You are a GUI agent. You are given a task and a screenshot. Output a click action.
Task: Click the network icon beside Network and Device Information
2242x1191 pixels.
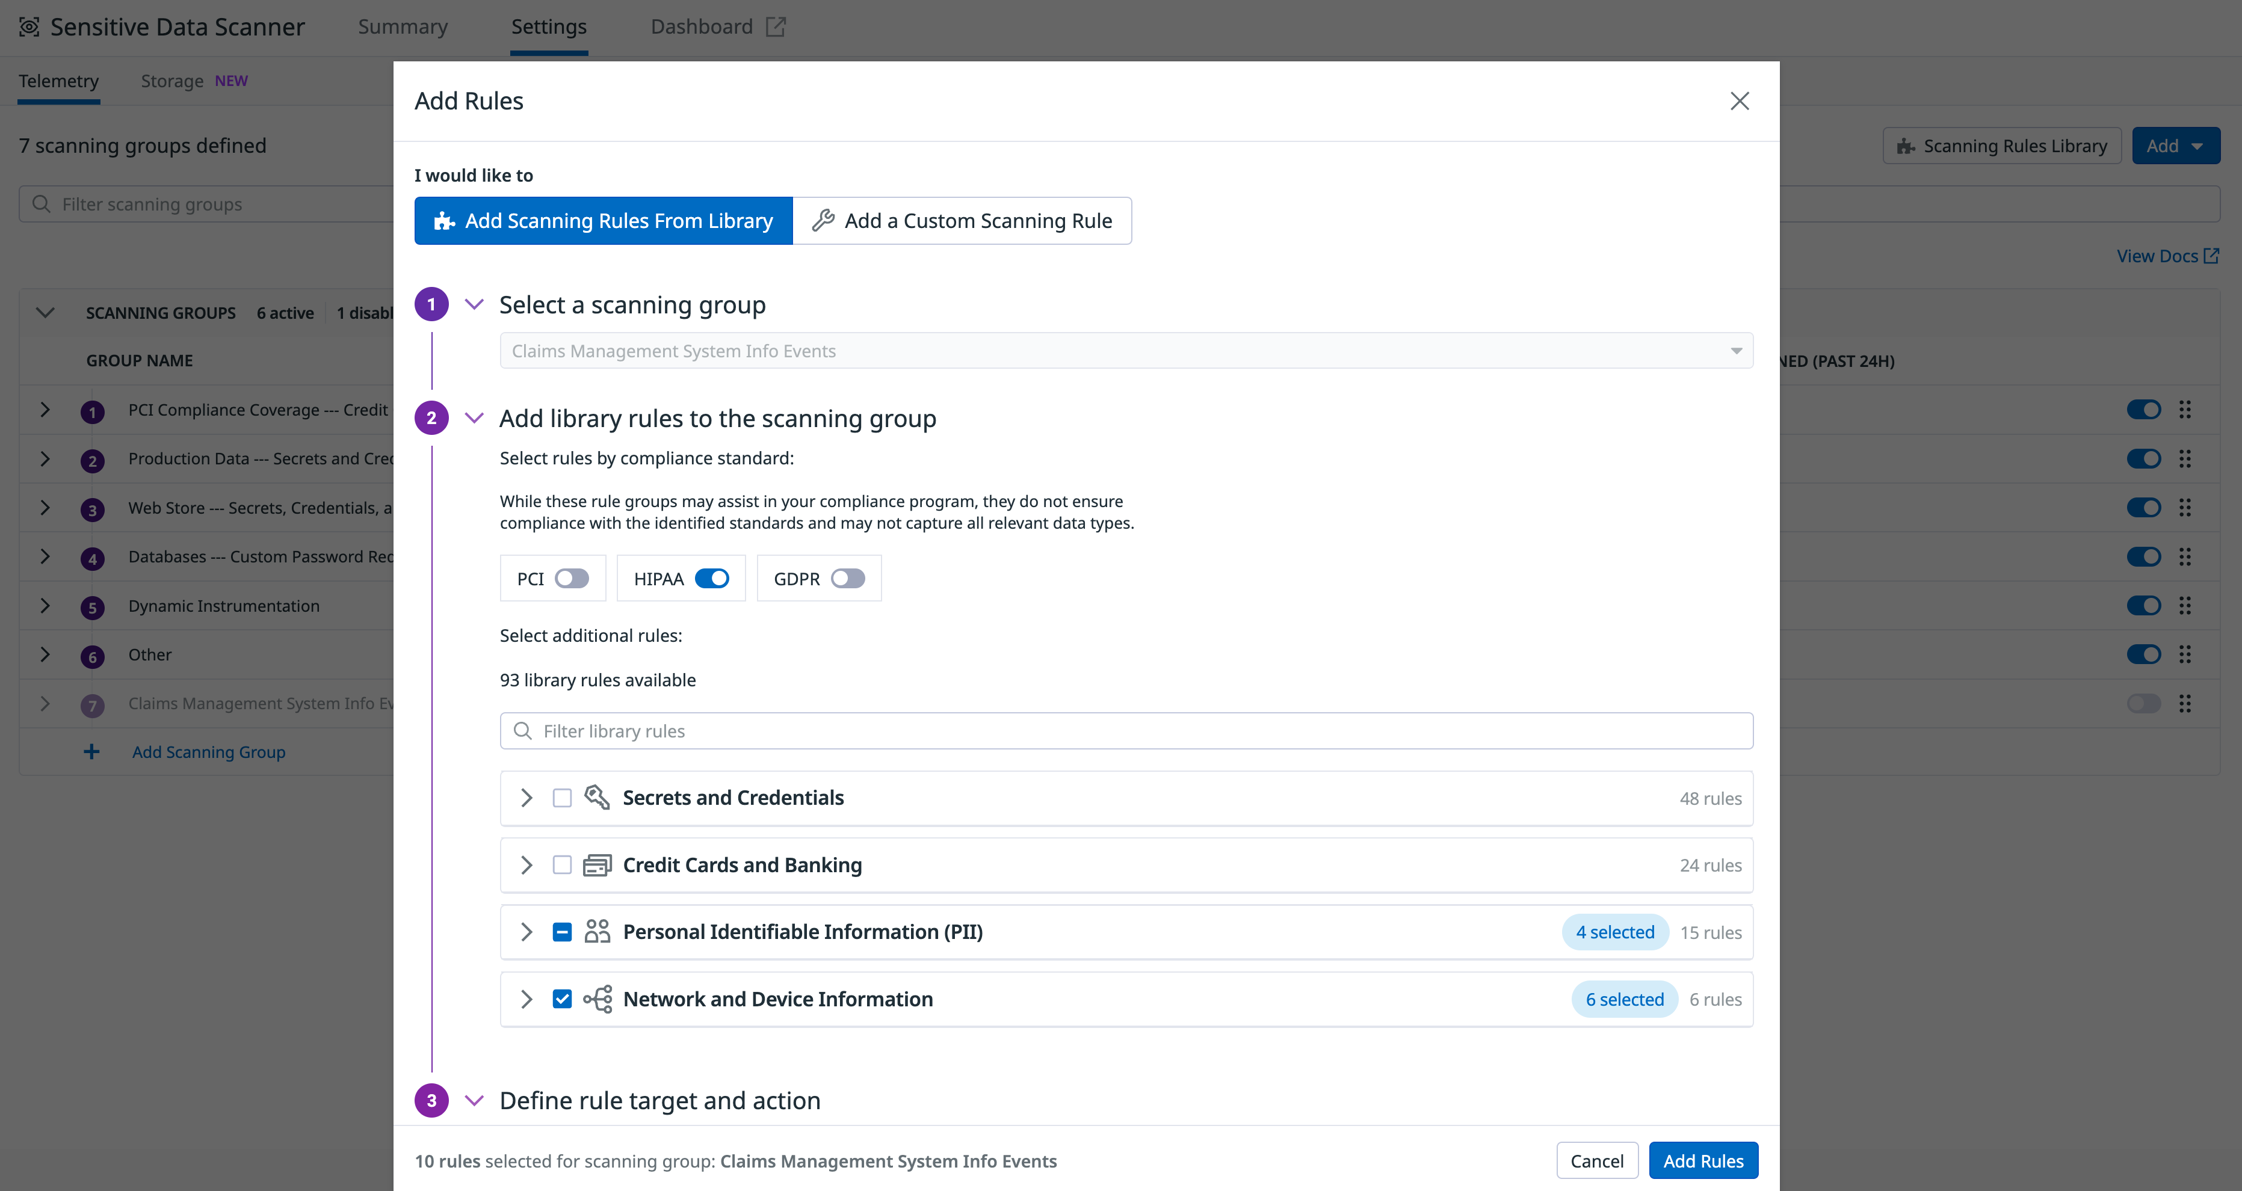coord(596,999)
